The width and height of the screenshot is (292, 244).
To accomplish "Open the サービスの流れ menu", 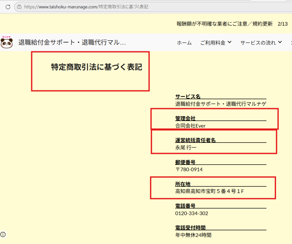I will pyautogui.click(x=258, y=43).
